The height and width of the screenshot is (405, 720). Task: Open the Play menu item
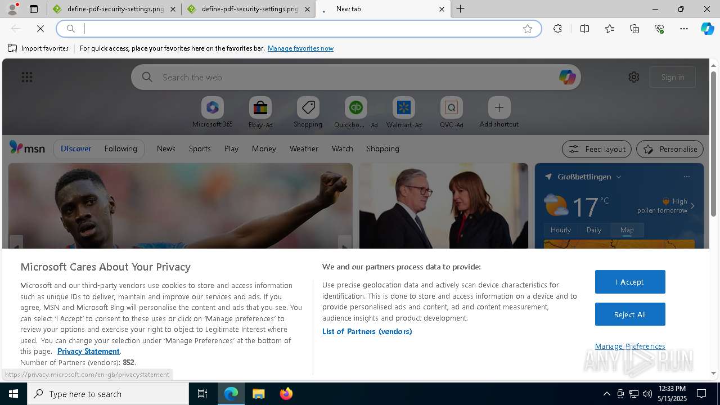(x=231, y=148)
